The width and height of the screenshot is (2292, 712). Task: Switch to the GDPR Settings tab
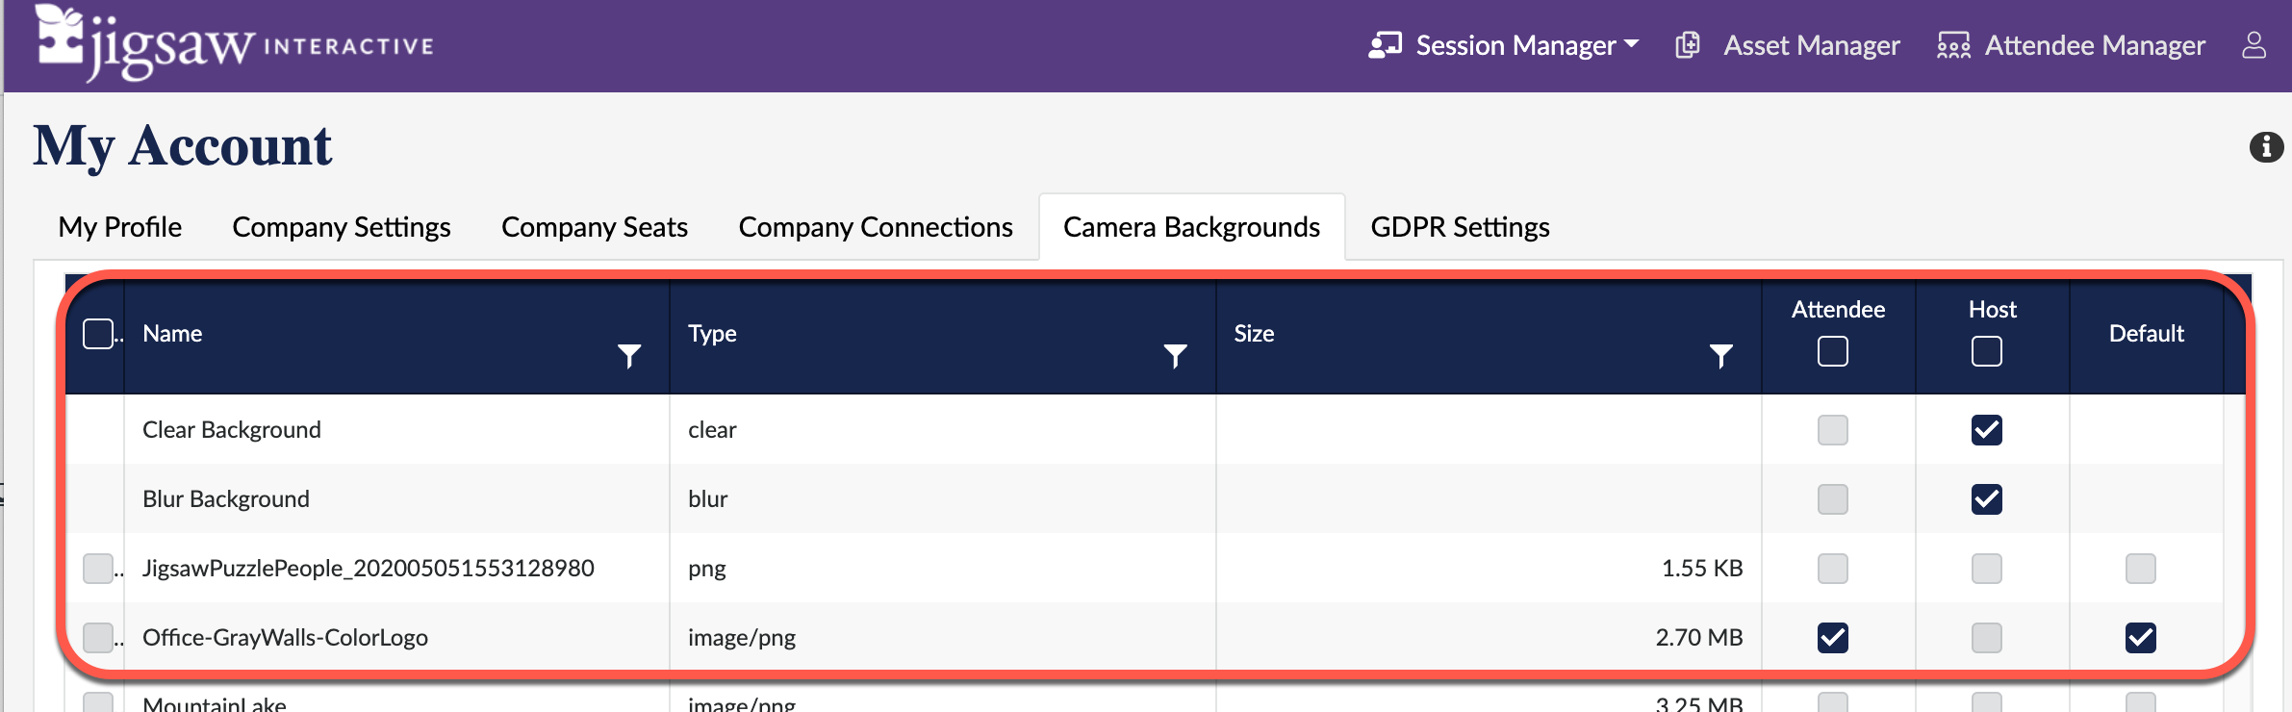tap(1460, 227)
